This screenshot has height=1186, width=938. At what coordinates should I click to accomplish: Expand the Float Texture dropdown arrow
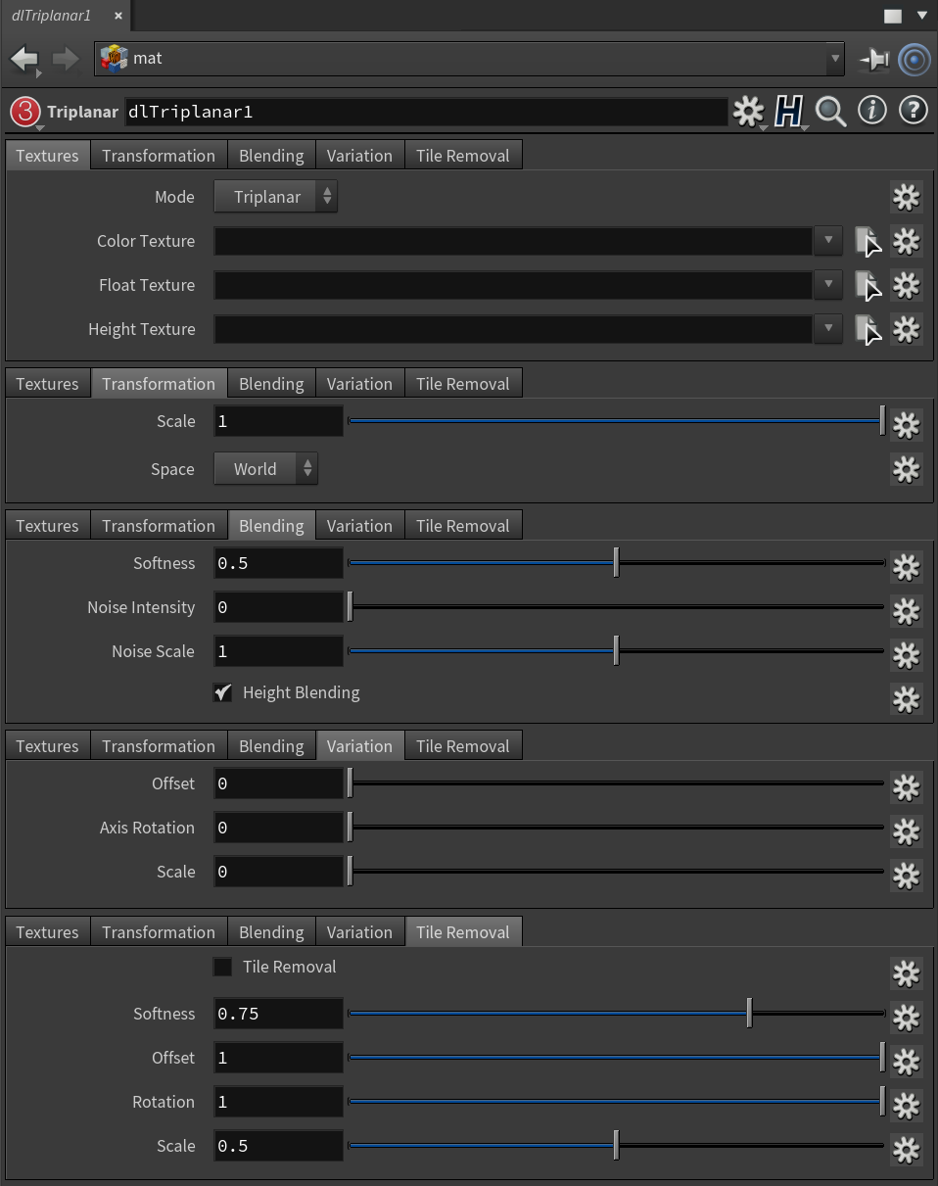[828, 285]
